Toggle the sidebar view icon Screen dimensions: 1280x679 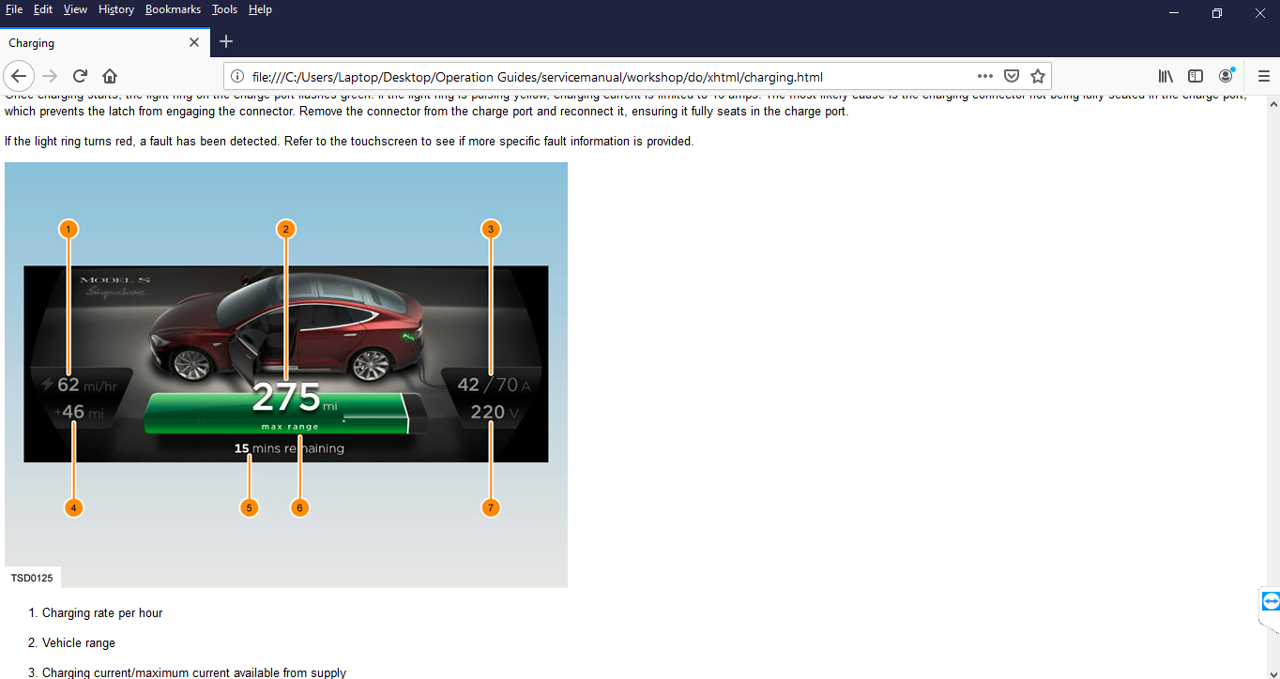pyautogui.click(x=1196, y=76)
